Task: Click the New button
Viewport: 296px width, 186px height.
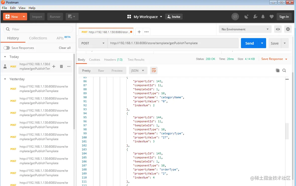Action: (x=12, y=17)
